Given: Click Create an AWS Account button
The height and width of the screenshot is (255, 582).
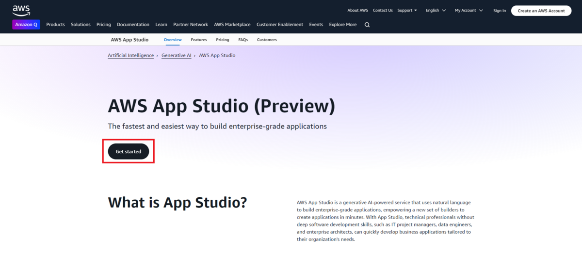Looking at the screenshot, I should point(541,11).
